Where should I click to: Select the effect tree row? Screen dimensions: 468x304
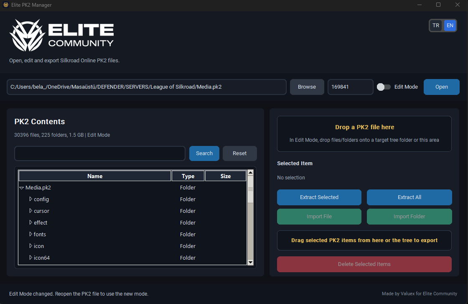(132, 222)
